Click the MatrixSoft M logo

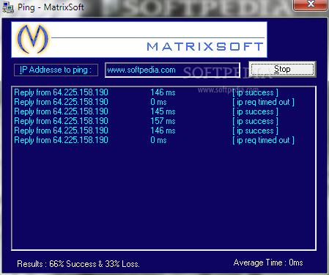click(33, 39)
